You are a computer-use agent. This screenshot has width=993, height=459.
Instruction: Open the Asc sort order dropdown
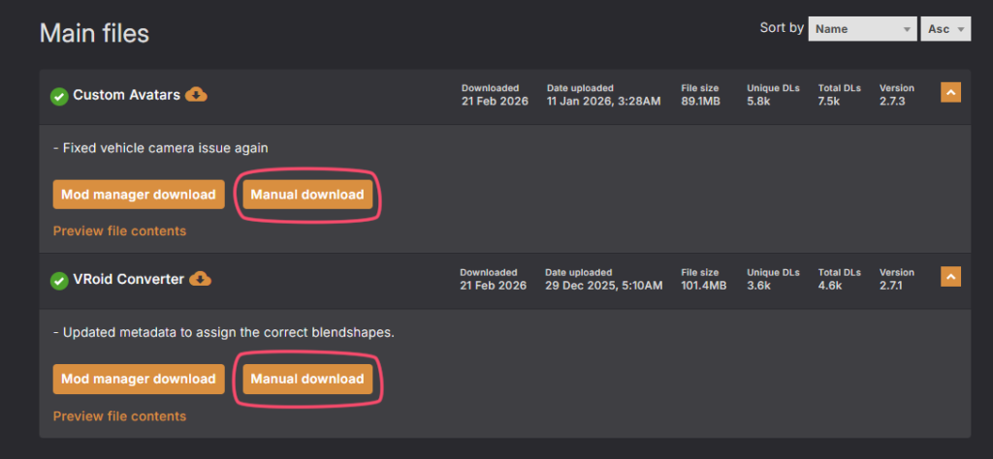[x=945, y=29]
